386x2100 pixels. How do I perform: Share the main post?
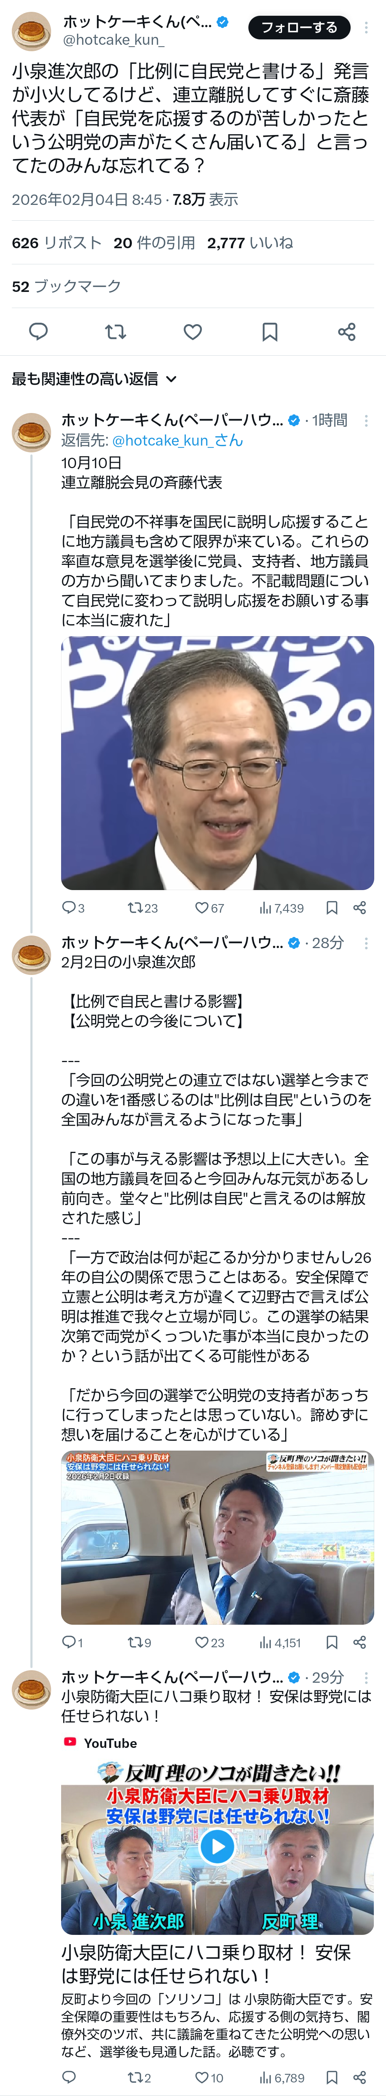347,332
